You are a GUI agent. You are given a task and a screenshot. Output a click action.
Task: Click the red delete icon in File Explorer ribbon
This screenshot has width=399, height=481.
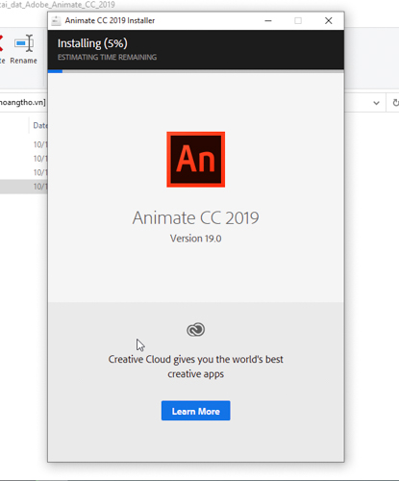click(1, 43)
